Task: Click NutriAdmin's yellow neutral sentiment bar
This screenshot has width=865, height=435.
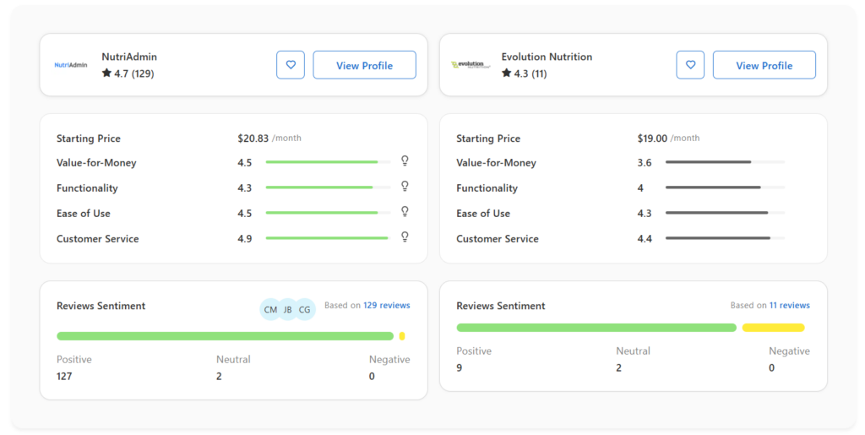Action: [x=402, y=336]
